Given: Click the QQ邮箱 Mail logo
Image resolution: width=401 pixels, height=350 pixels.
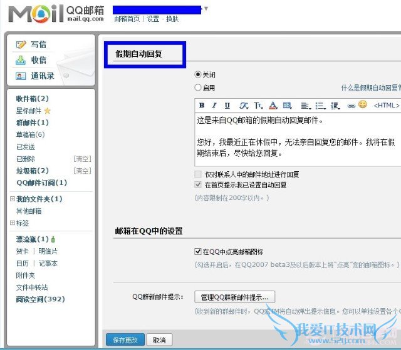Looking at the screenshot, I should (56, 14).
